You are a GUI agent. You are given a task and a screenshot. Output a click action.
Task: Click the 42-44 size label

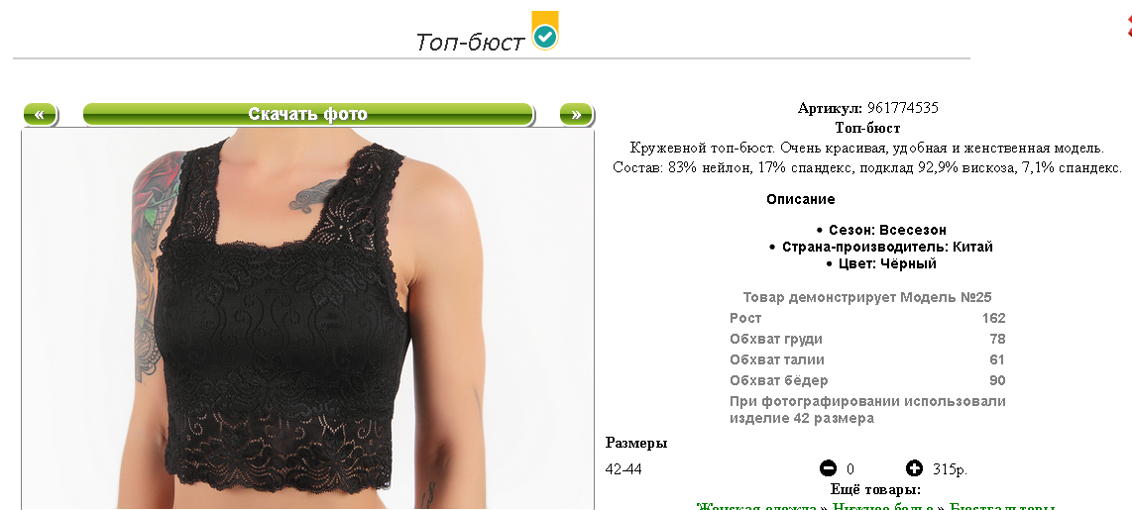coord(623,469)
